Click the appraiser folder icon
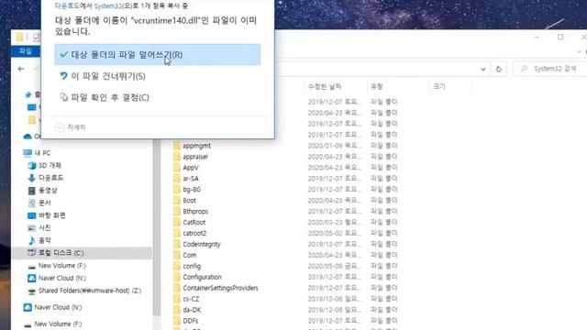The width and height of the screenshot is (587, 330). click(x=177, y=157)
